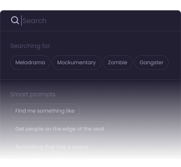Select the Melodrama genre chip
The height and width of the screenshot is (167, 181).
pyautogui.click(x=30, y=63)
